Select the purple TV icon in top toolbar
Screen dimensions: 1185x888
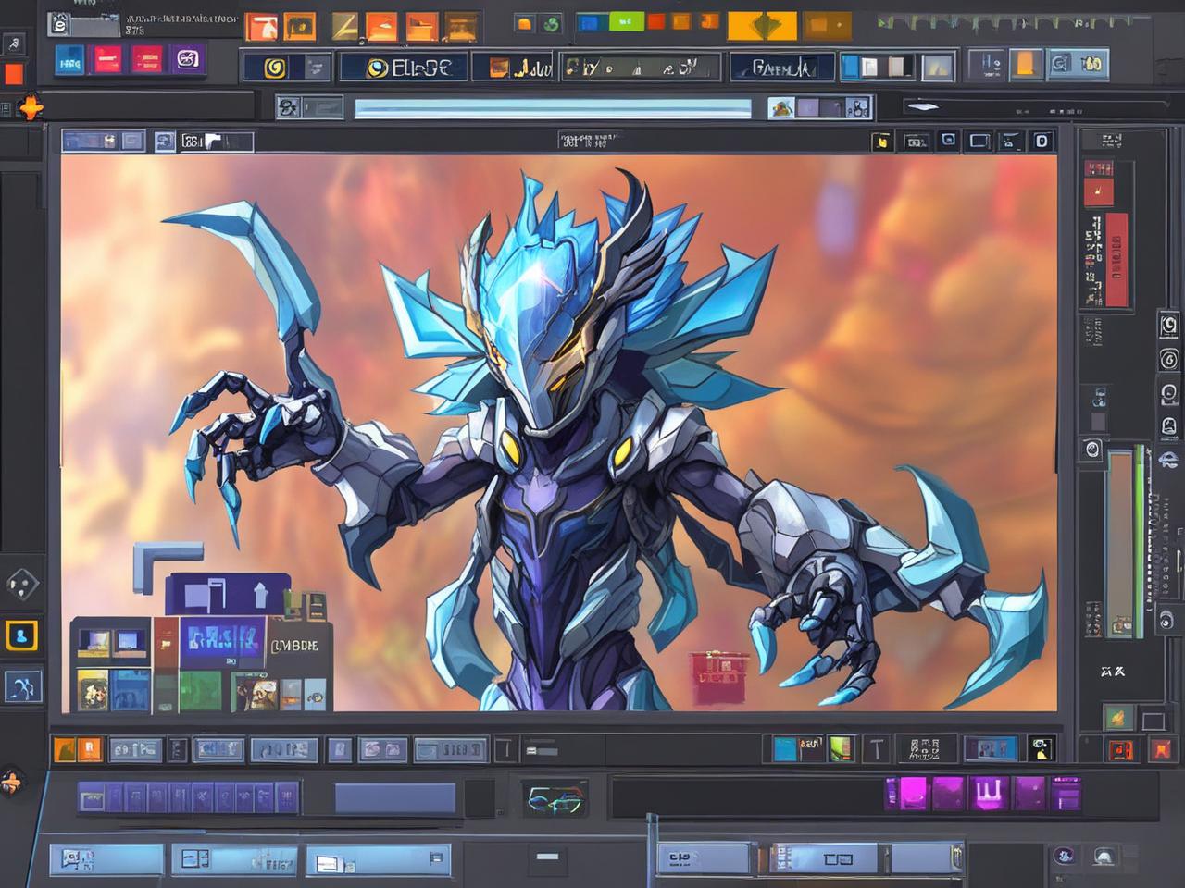pos(188,61)
